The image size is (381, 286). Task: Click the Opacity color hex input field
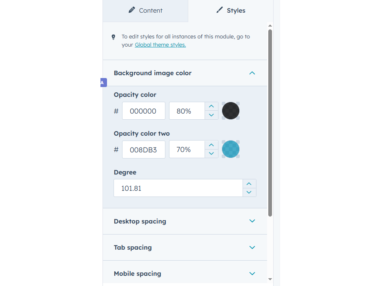(x=143, y=111)
